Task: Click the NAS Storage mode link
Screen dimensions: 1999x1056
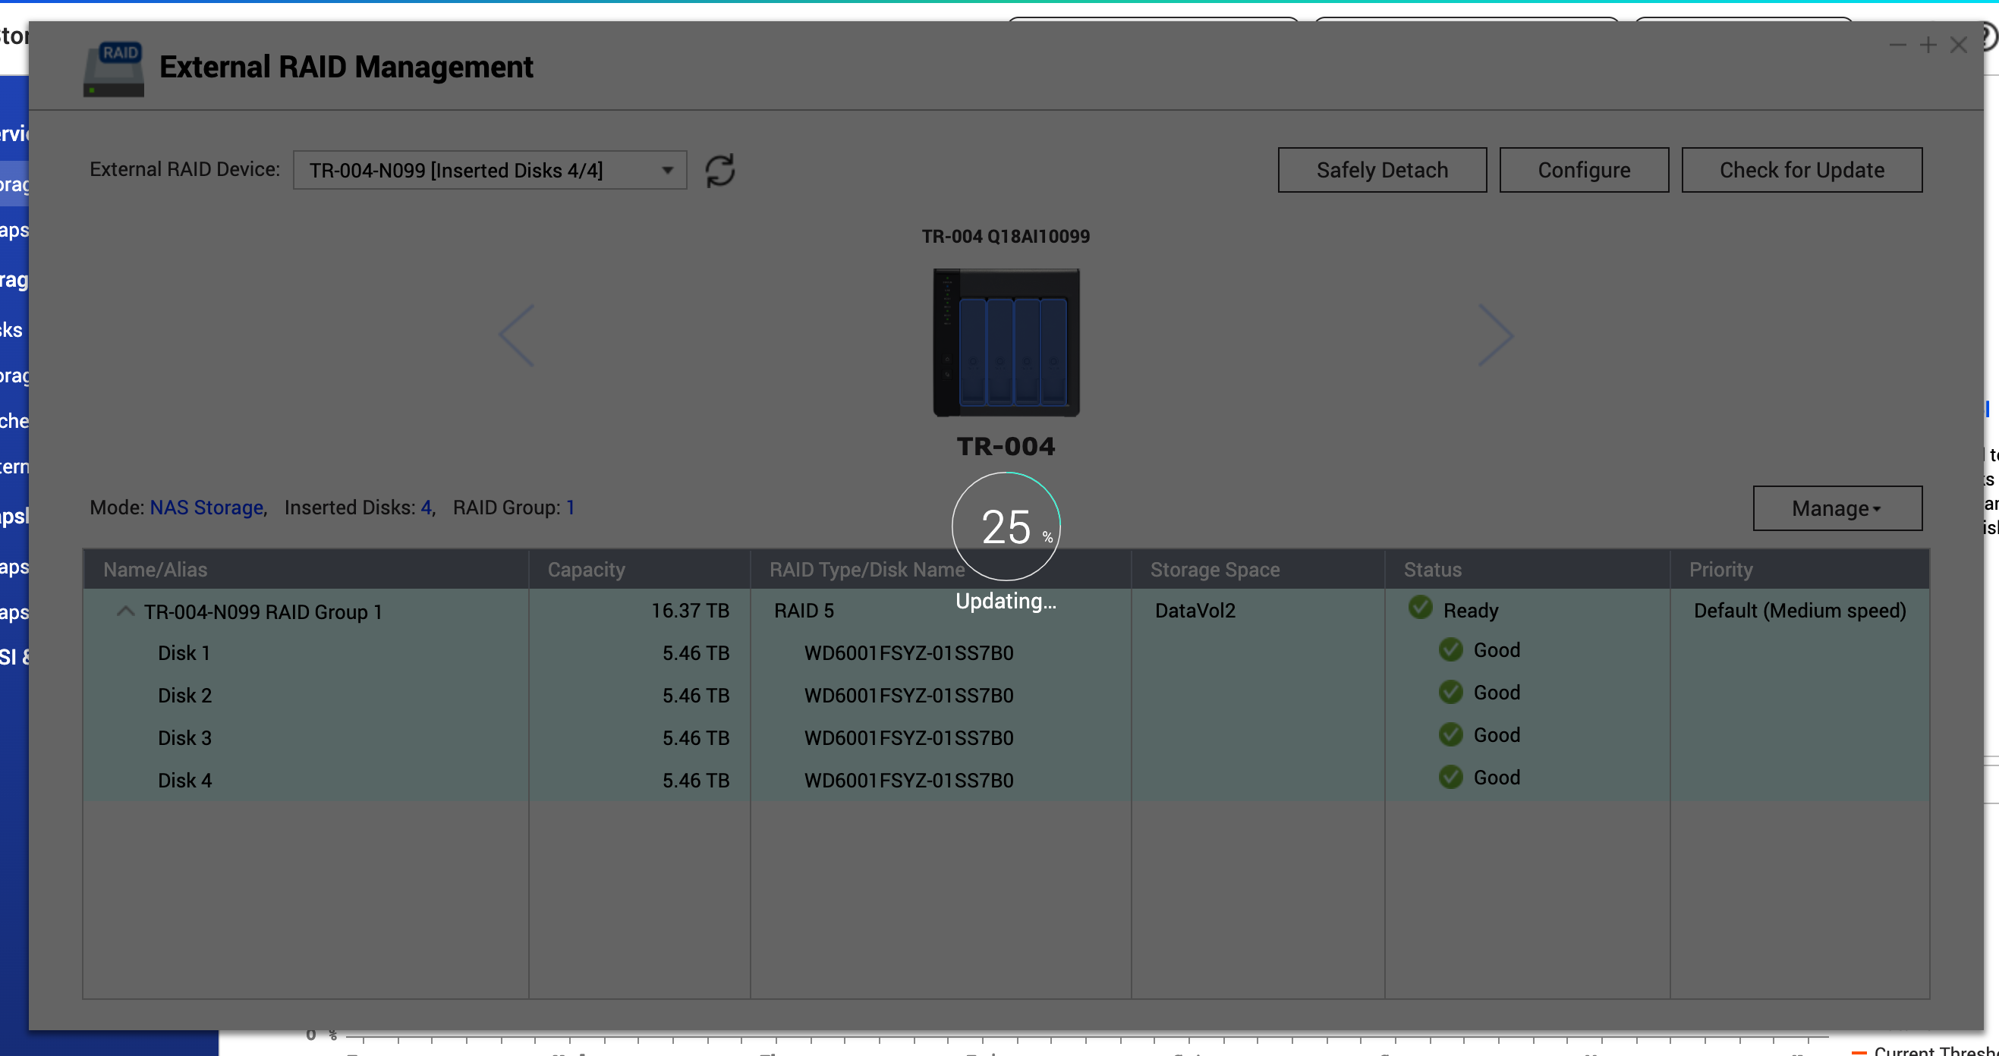Action: pos(206,508)
